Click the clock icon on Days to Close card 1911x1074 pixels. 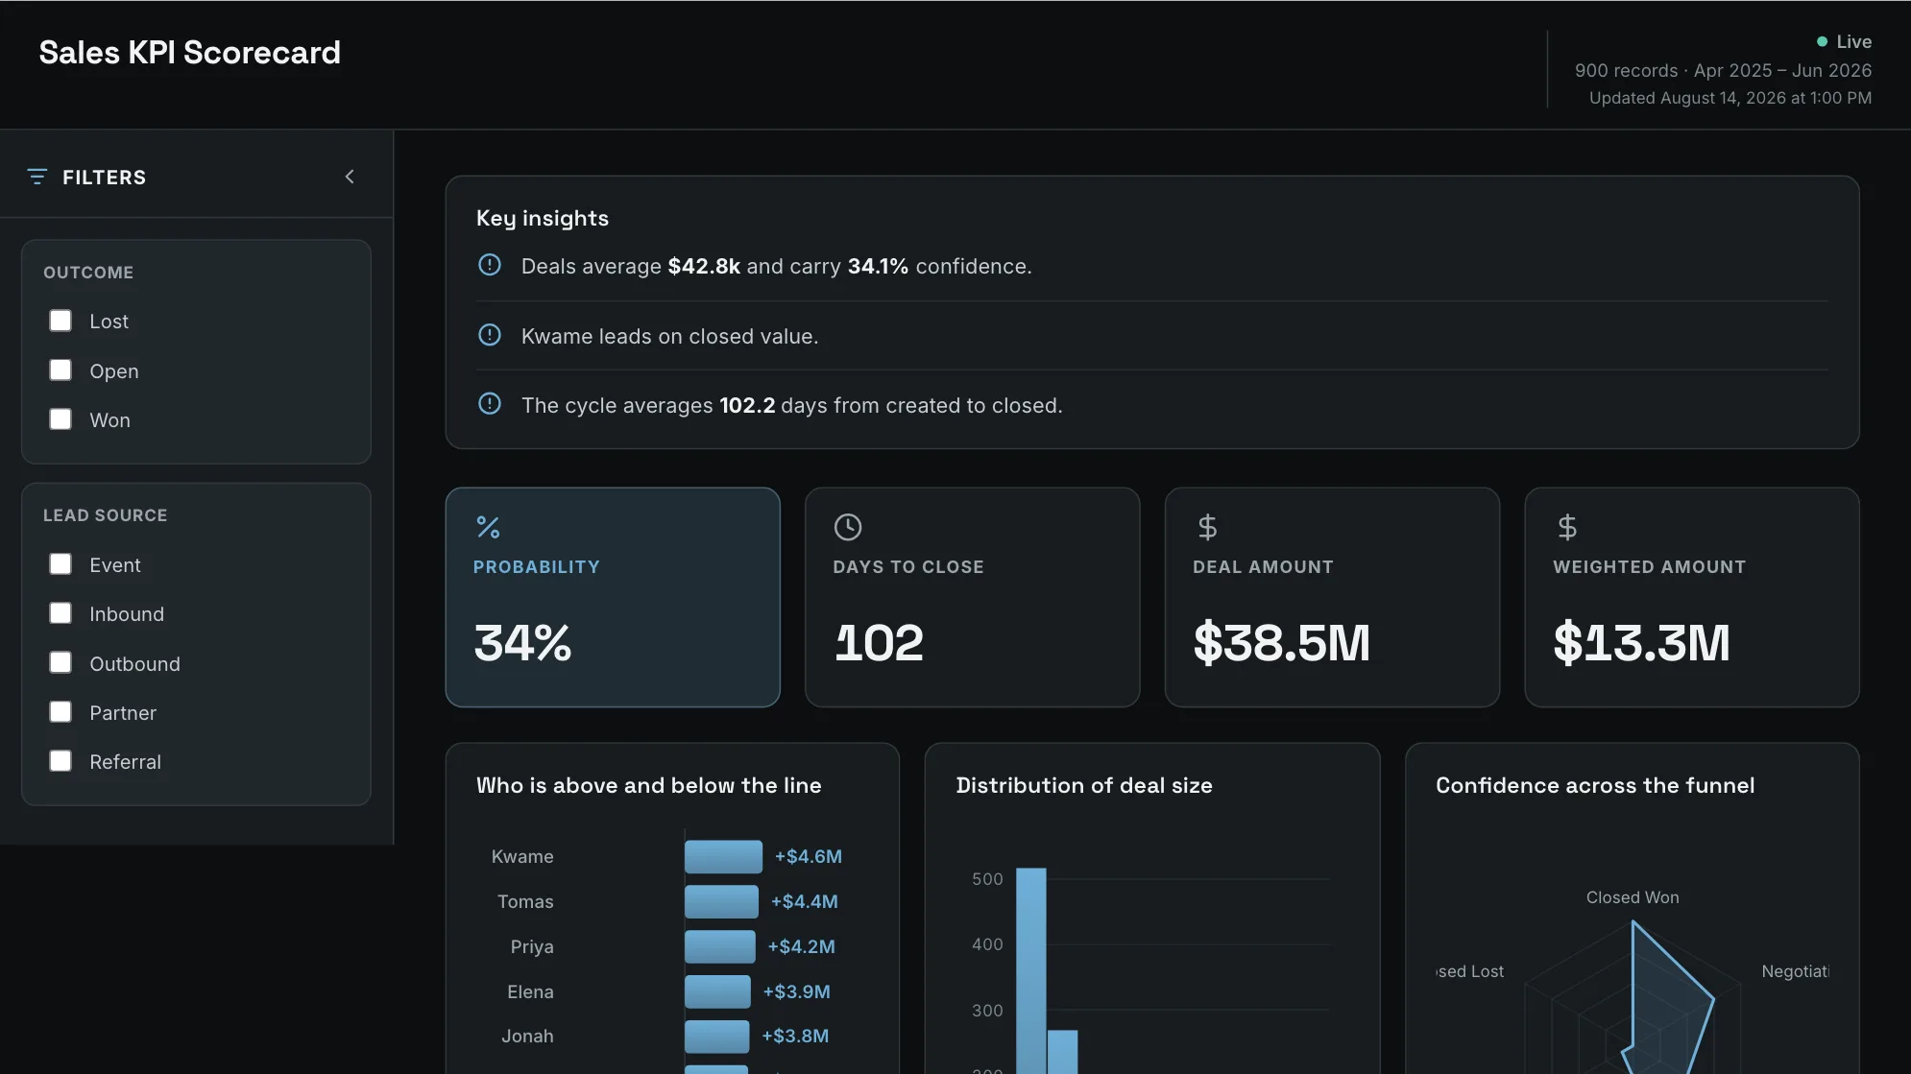[x=848, y=527]
